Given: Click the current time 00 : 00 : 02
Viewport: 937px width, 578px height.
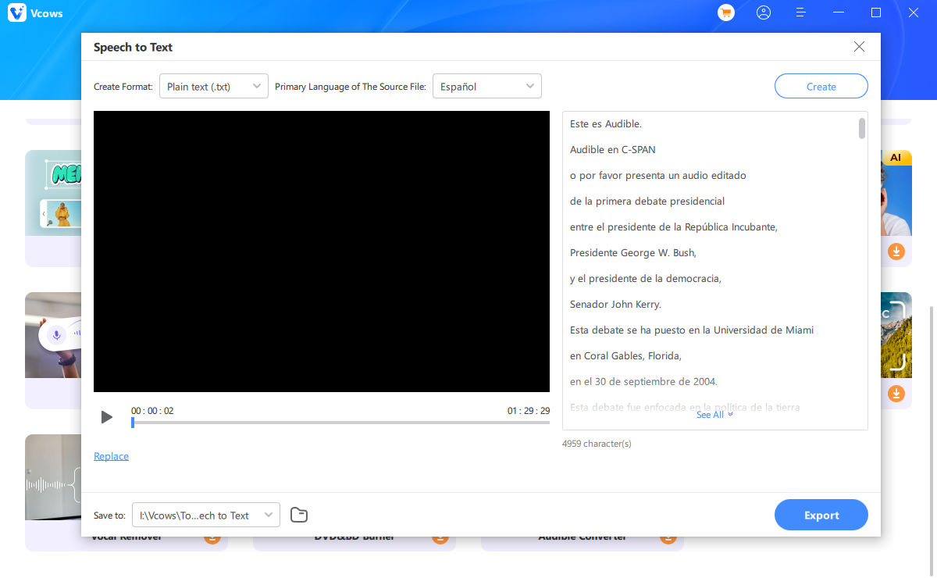Looking at the screenshot, I should pos(152,411).
